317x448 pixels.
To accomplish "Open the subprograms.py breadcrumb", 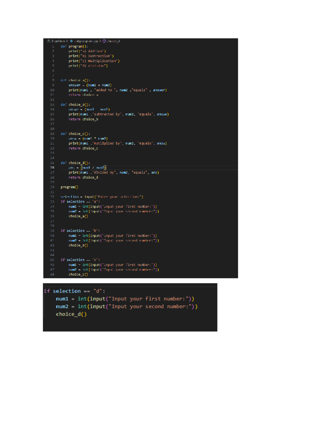I will (x=86, y=41).
